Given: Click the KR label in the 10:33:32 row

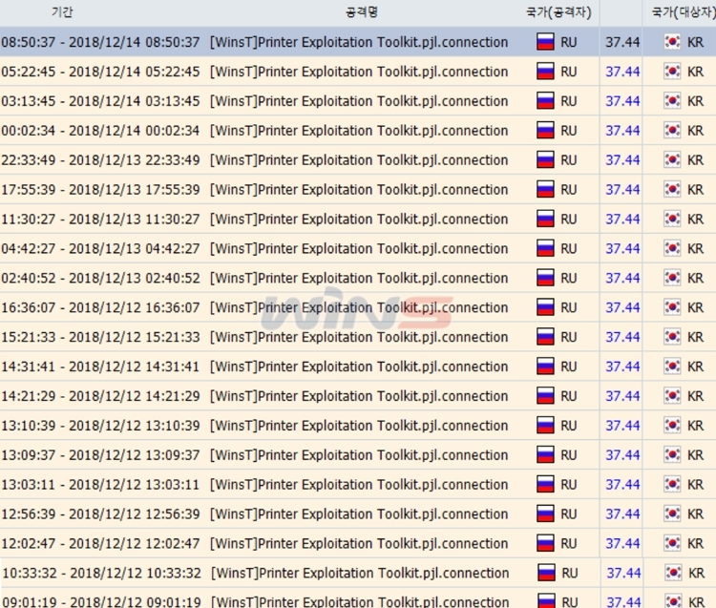Looking at the screenshot, I should click(696, 573).
